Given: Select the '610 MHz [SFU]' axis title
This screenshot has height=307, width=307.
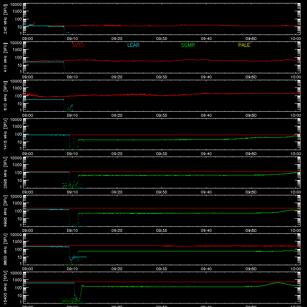Looking at the screenshot, I should point(5,96).
